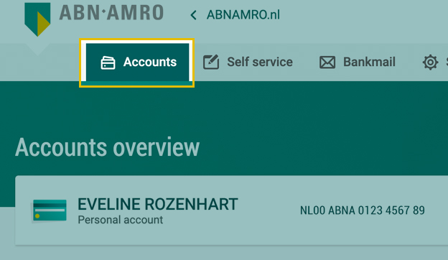Open the Bankmail tab

(357, 62)
